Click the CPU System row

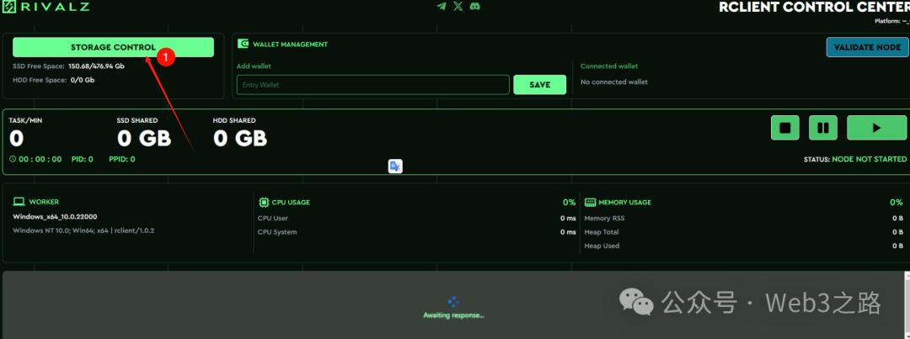tap(417, 232)
